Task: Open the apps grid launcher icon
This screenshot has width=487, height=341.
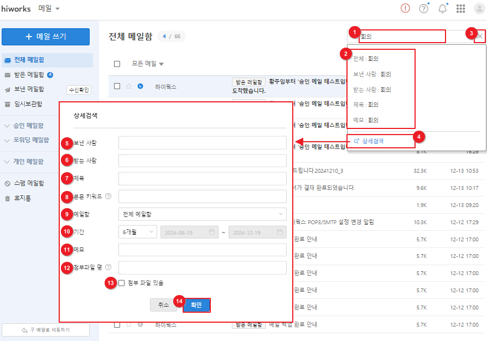Action: pyautogui.click(x=460, y=8)
